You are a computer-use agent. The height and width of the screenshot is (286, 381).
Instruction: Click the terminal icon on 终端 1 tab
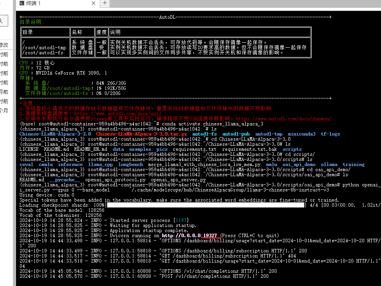click(x=22, y=4)
